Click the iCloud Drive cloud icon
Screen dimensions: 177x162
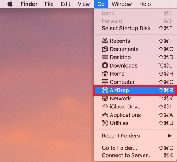[x=105, y=107]
